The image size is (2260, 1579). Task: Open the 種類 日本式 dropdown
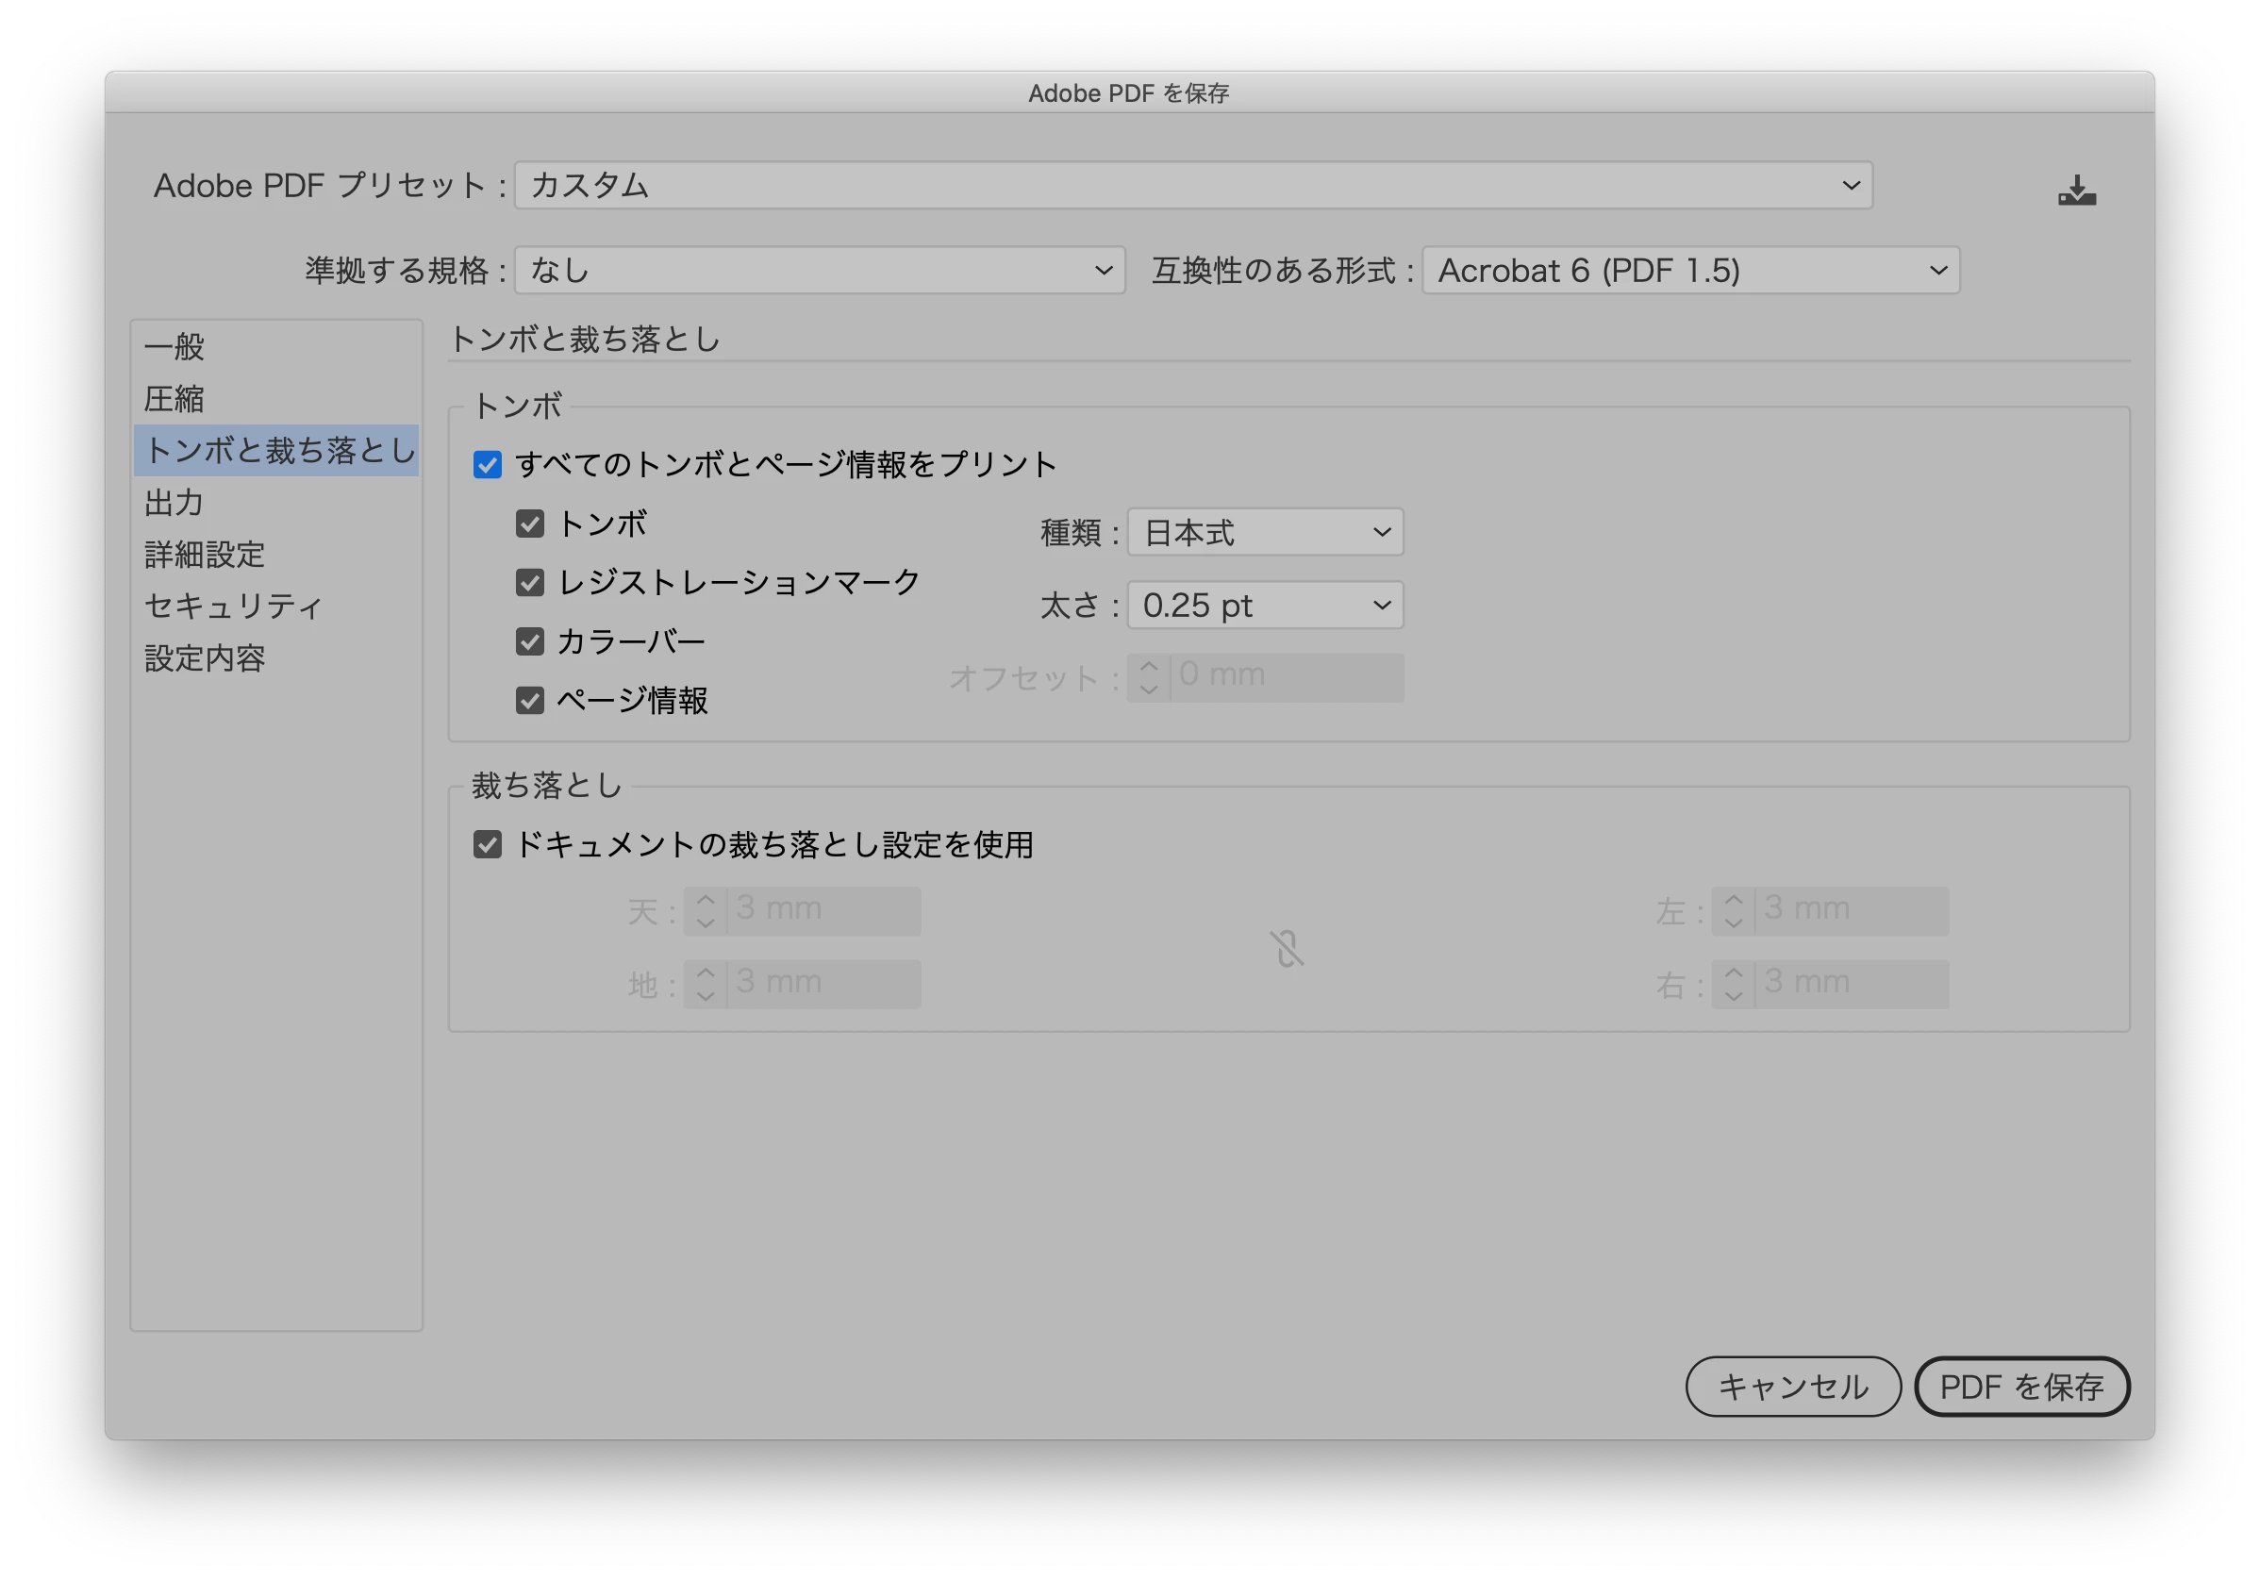pos(1265,533)
